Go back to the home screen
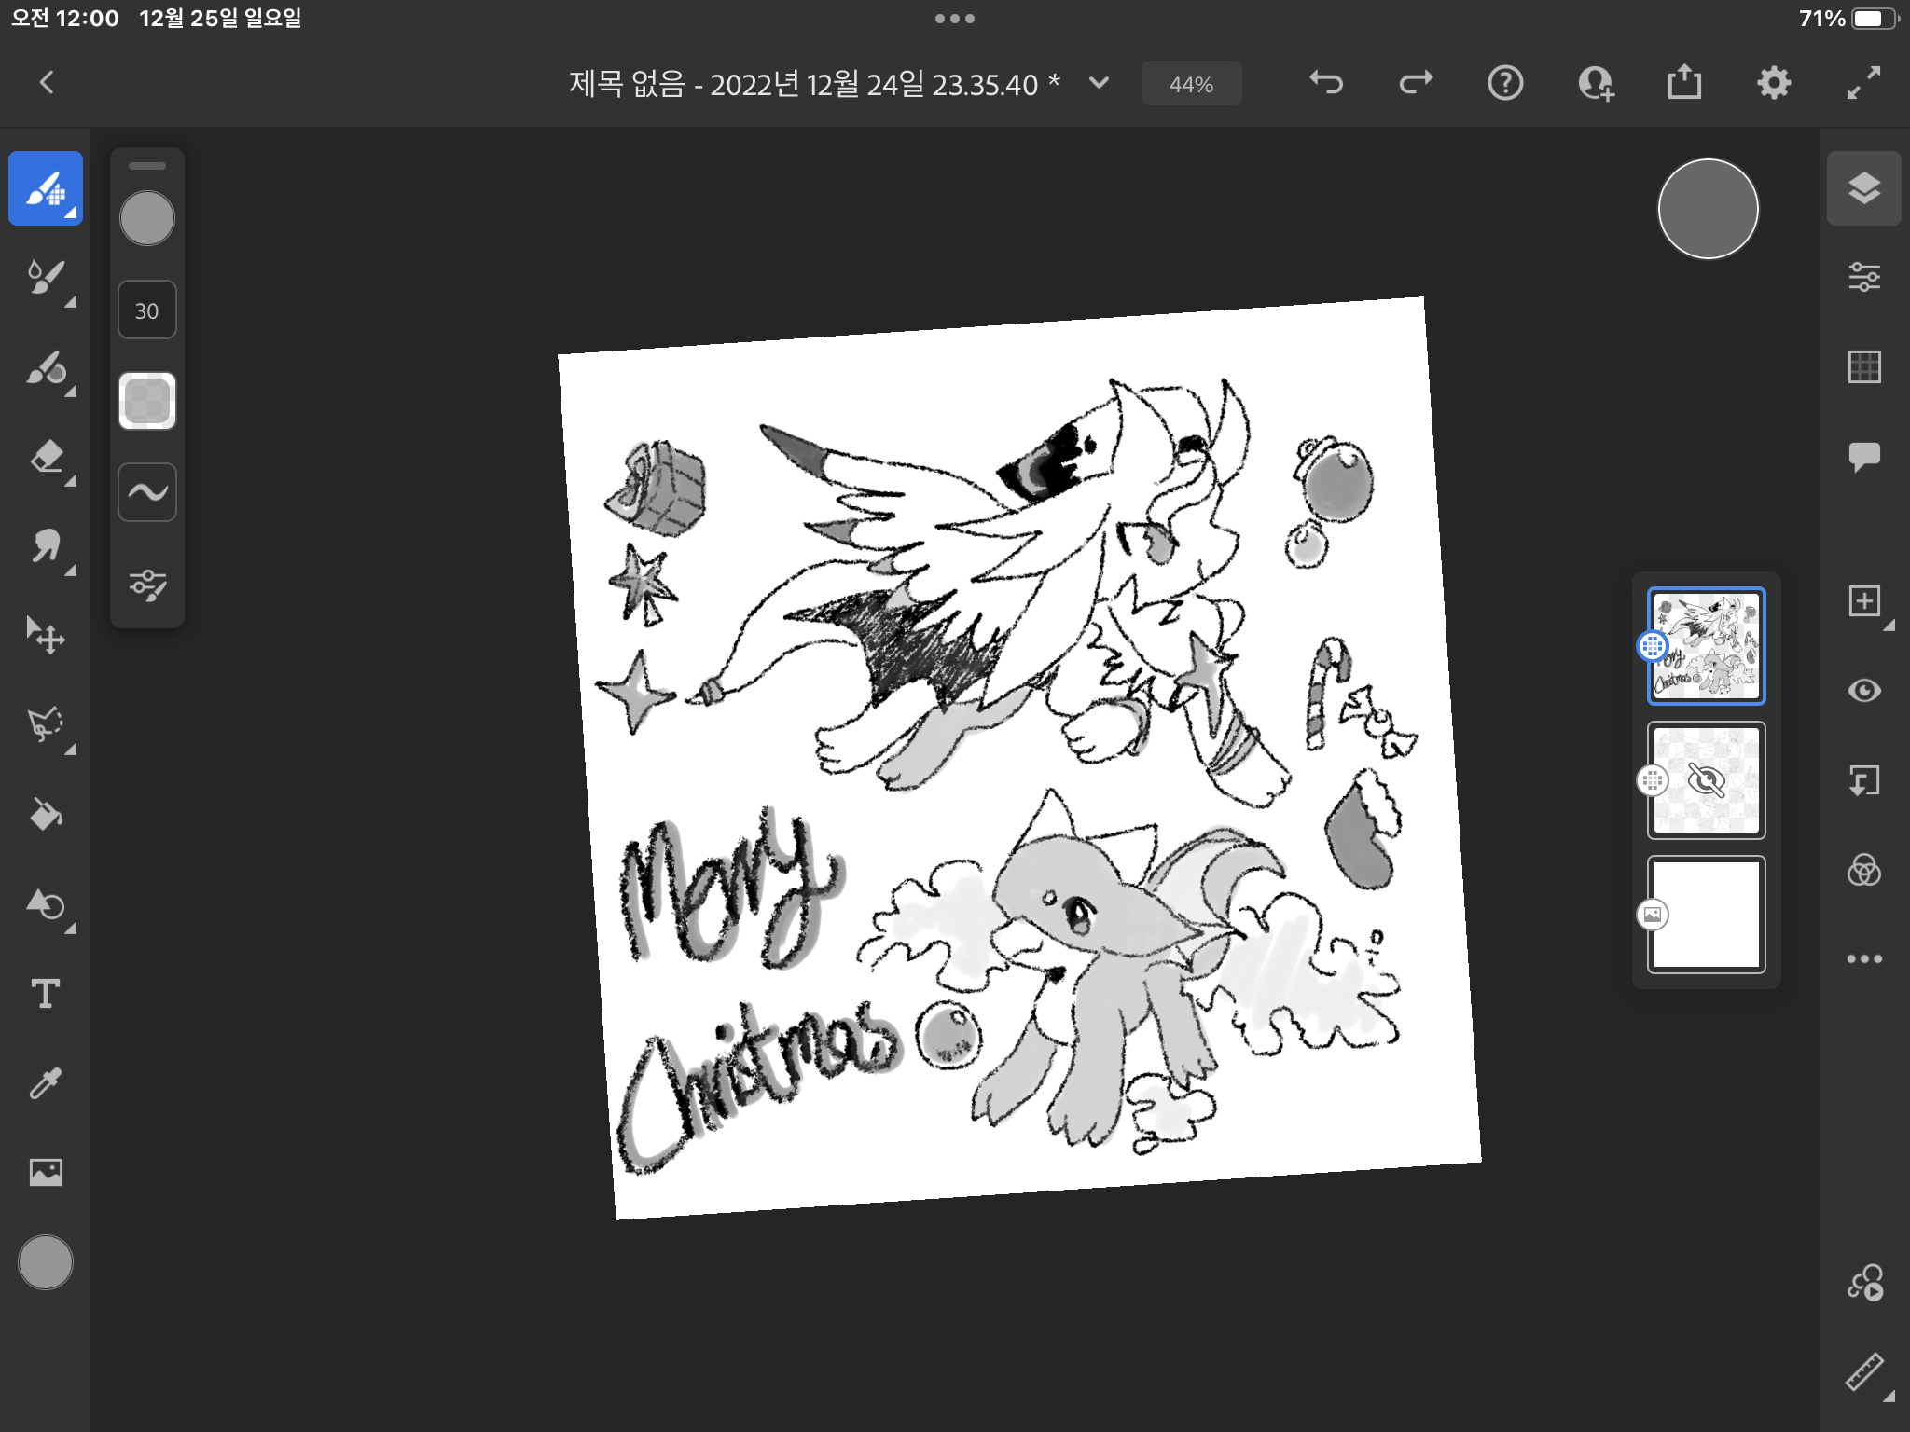Screen dimensions: 1910x1432 pyautogui.click(x=47, y=83)
